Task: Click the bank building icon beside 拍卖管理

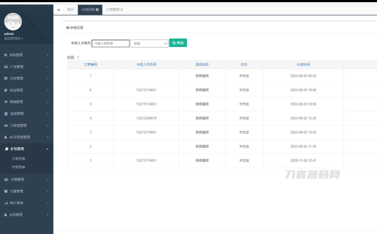Action: (x=6, y=113)
